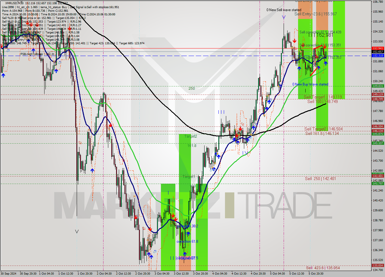
Task: Click the 'correction 38.2' label
Action: (187, 226)
